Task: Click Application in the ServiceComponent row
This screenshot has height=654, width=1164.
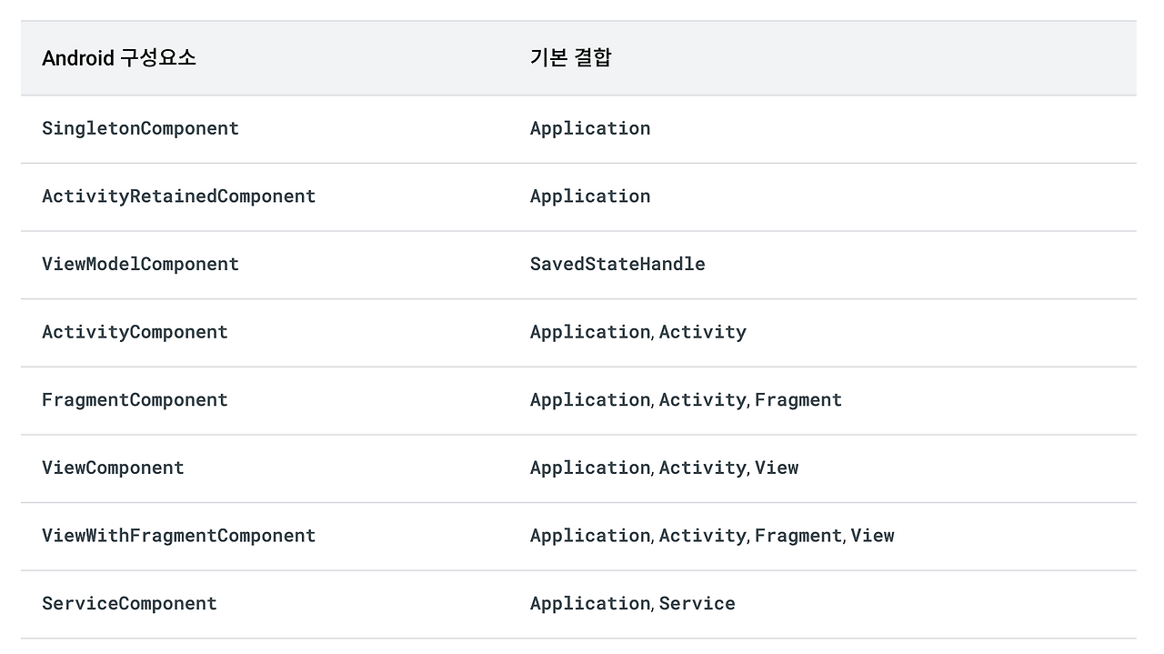Action: point(590,603)
